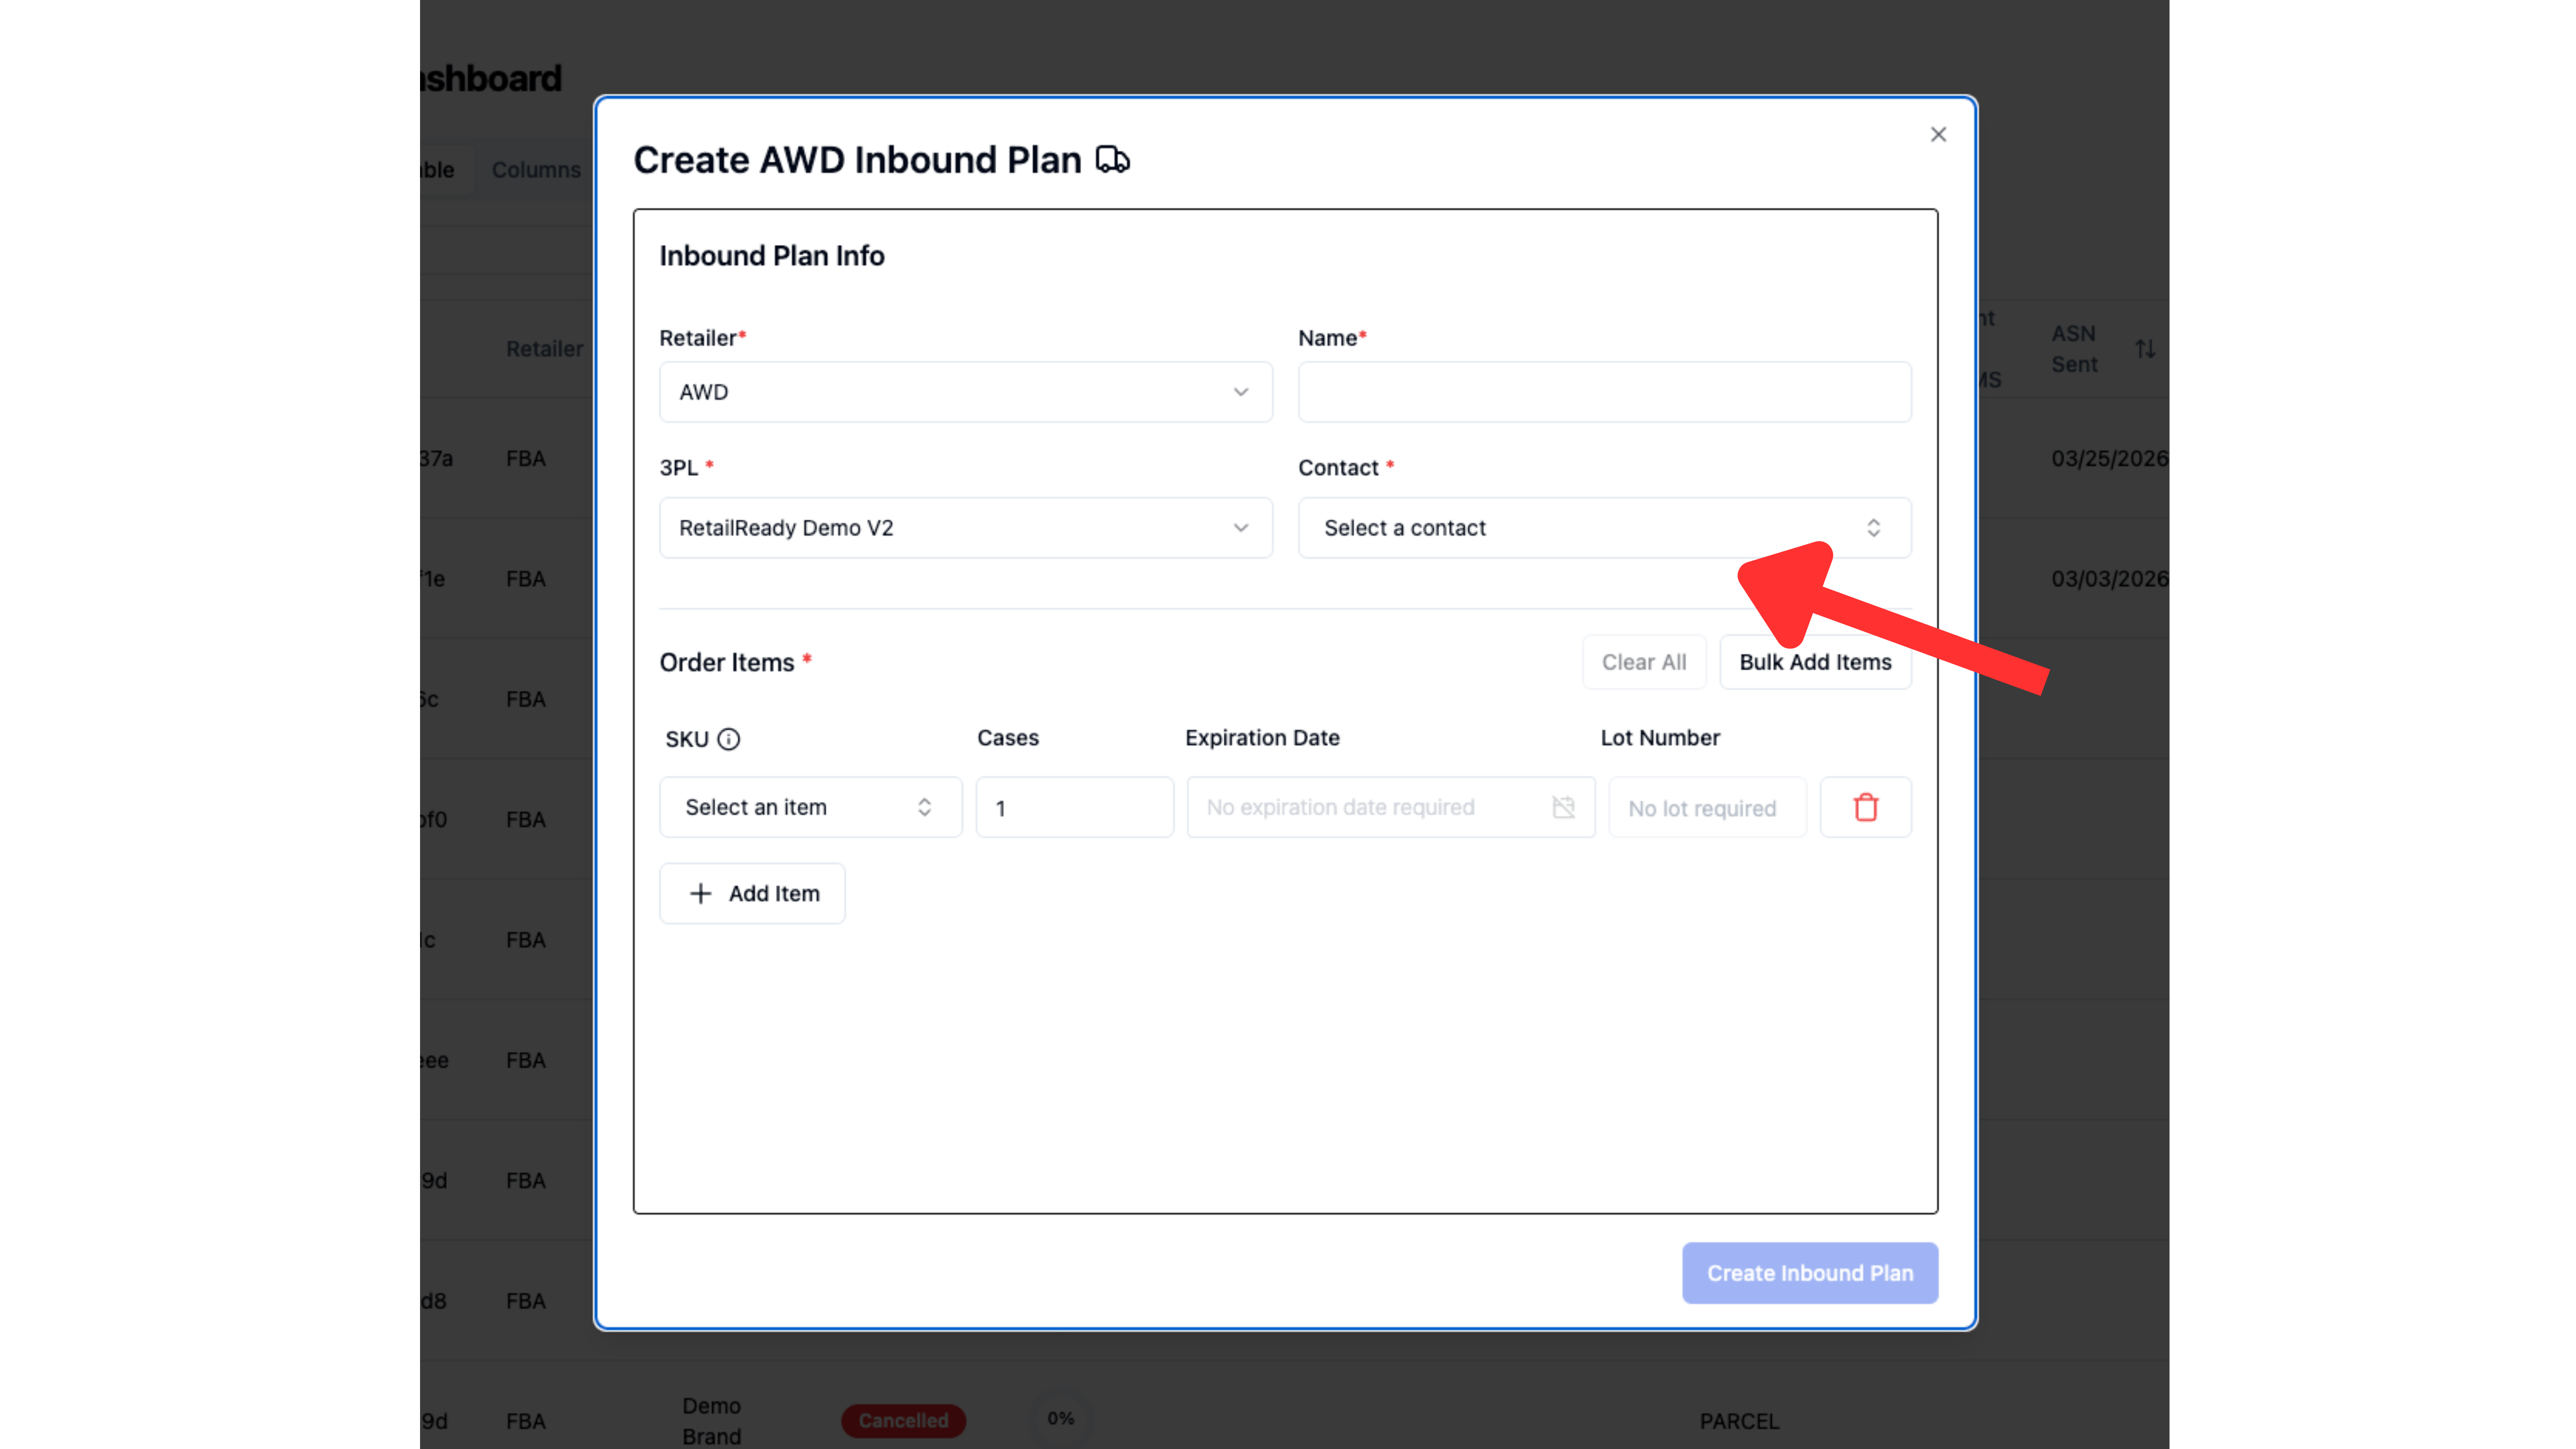The image size is (2576, 1449).
Task: Click the expiration date field
Action: (x=1390, y=807)
